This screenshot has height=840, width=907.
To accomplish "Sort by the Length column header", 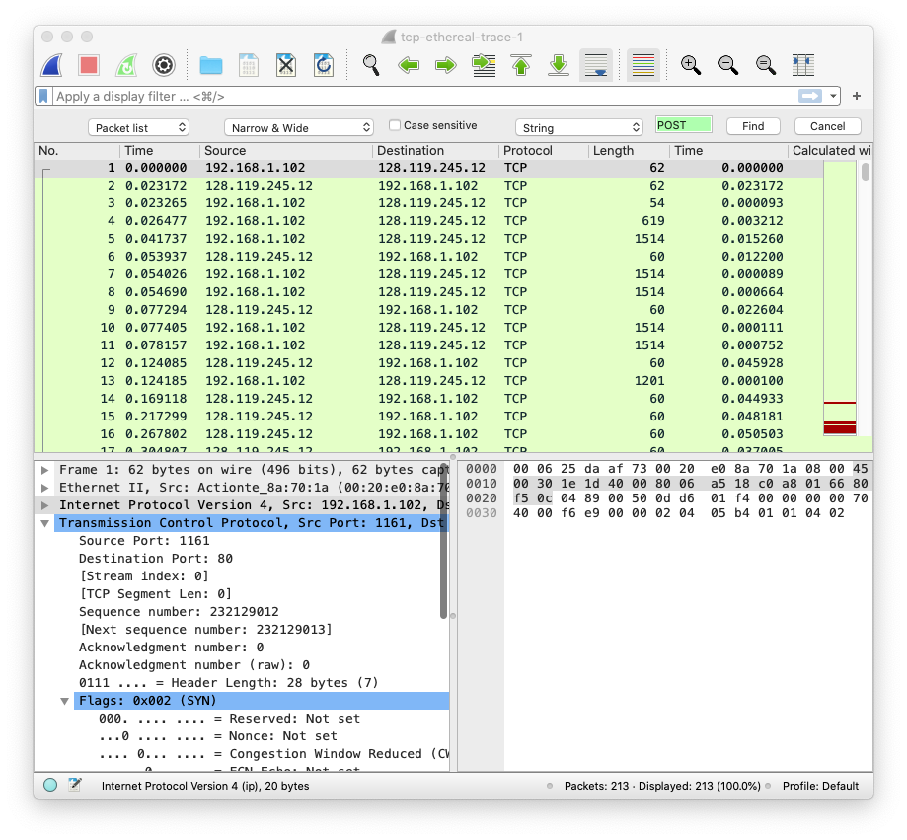I will 630,151.
